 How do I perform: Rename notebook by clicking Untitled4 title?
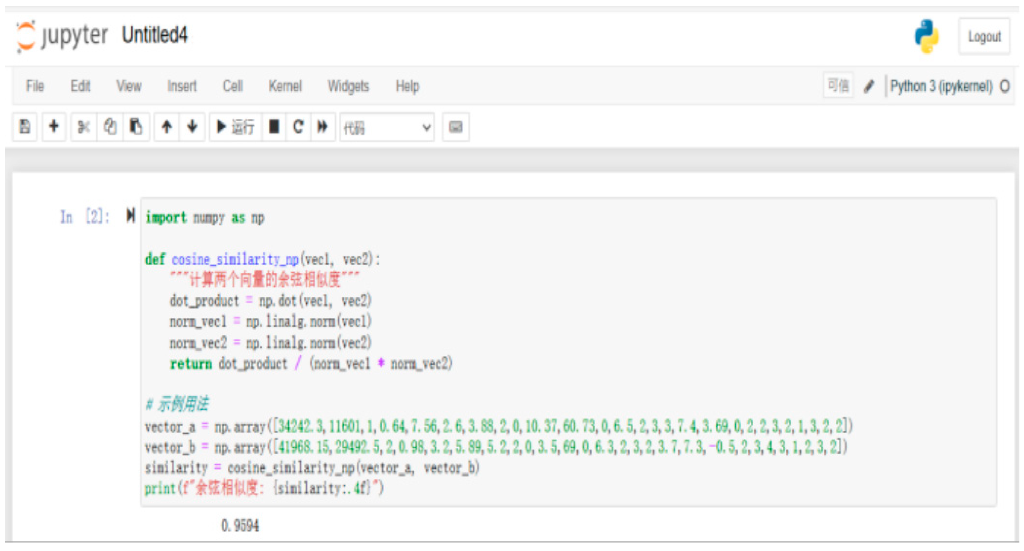coord(155,35)
